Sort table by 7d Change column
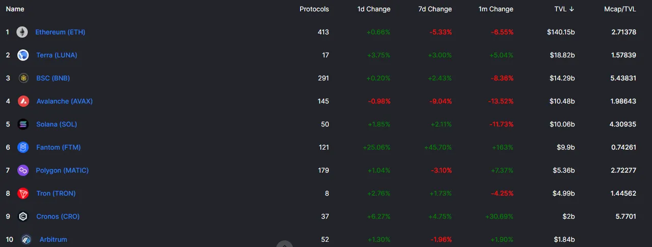 pyautogui.click(x=434, y=9)
